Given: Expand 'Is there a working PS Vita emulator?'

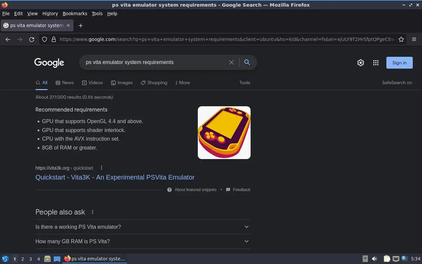Looking at the screenshot, I should 143,227.
